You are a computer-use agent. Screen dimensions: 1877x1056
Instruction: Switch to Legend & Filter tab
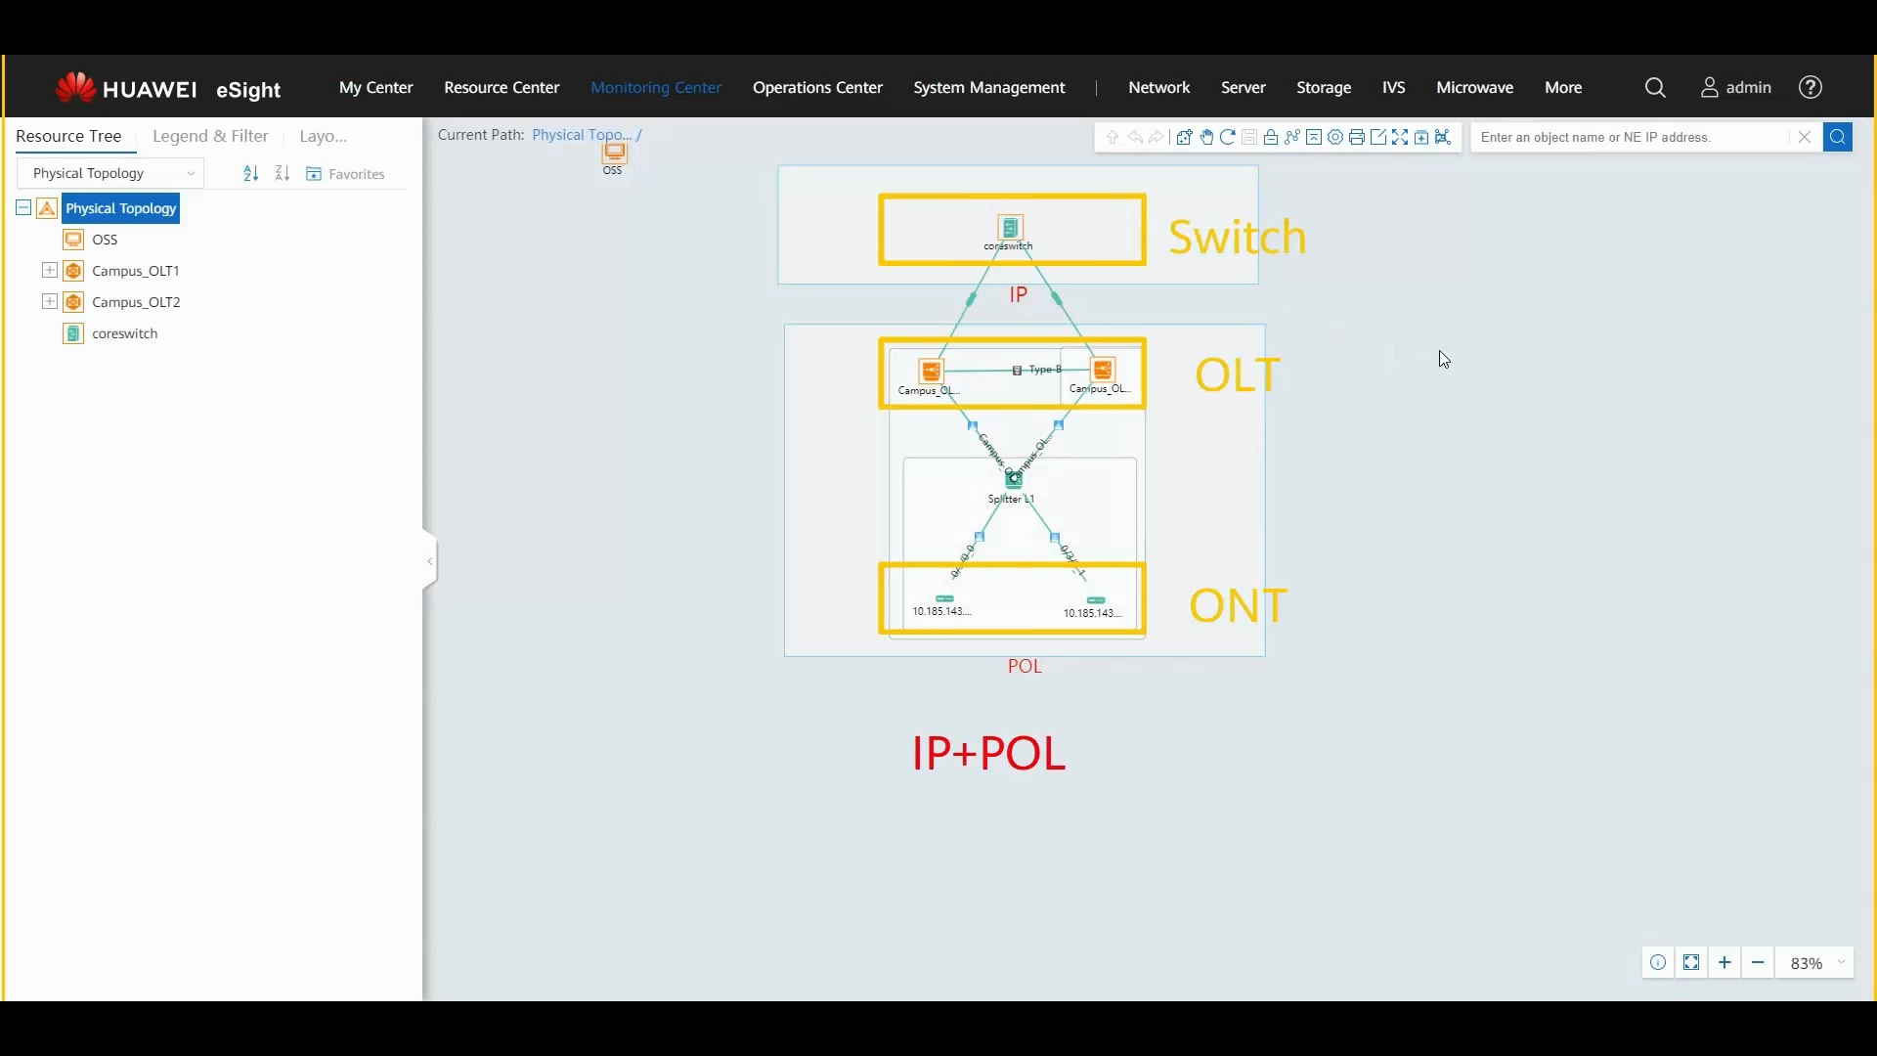coord(210,137)
